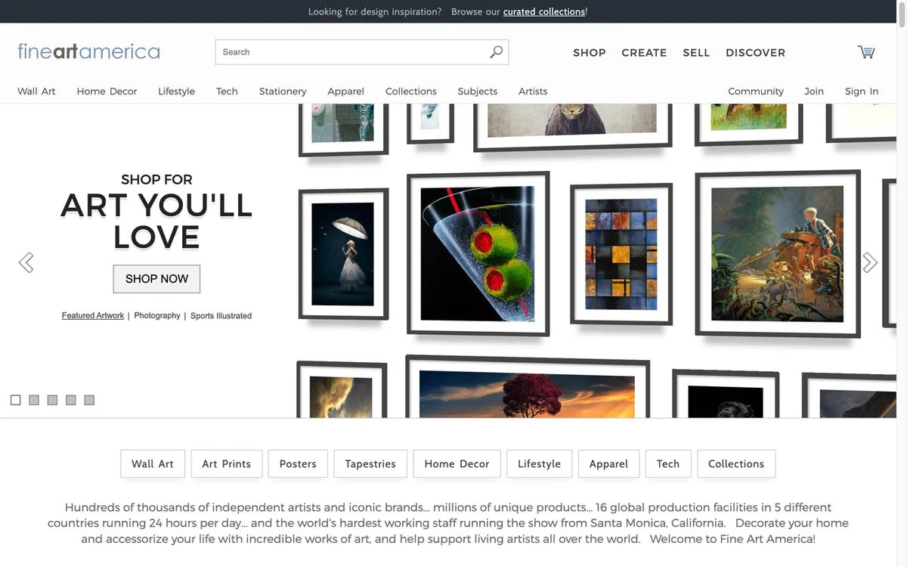907x567 pixels.
Task: Open the boy on tractor painting
Action: click(778, 253)
